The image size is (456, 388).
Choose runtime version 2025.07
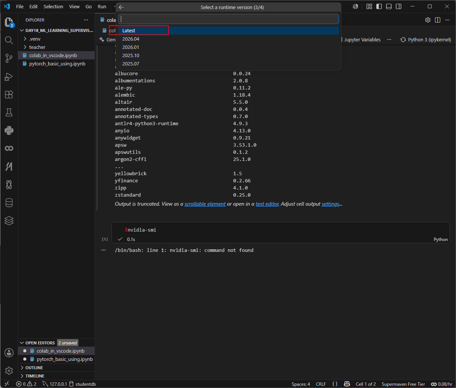coord(229,64)
